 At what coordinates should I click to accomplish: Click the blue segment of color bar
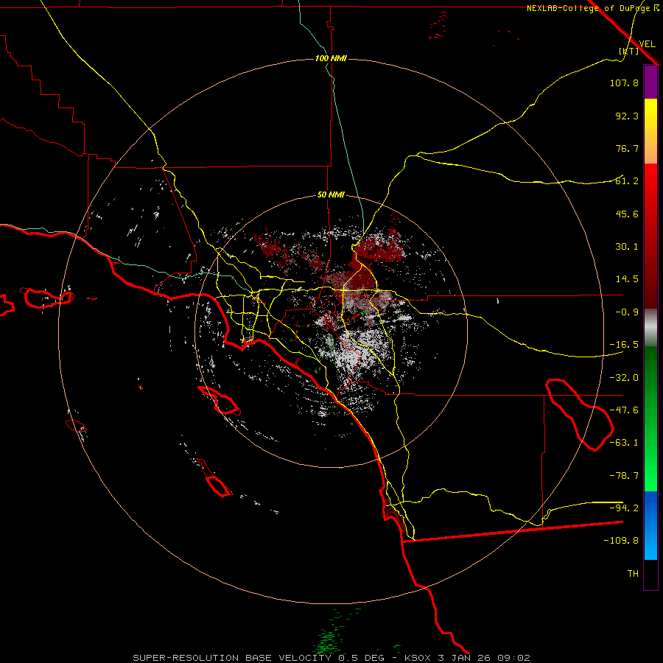(x=650, y=525)
